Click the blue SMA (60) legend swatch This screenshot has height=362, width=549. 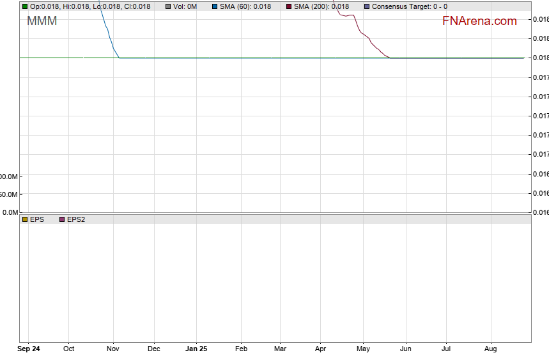tap(215, 6)
